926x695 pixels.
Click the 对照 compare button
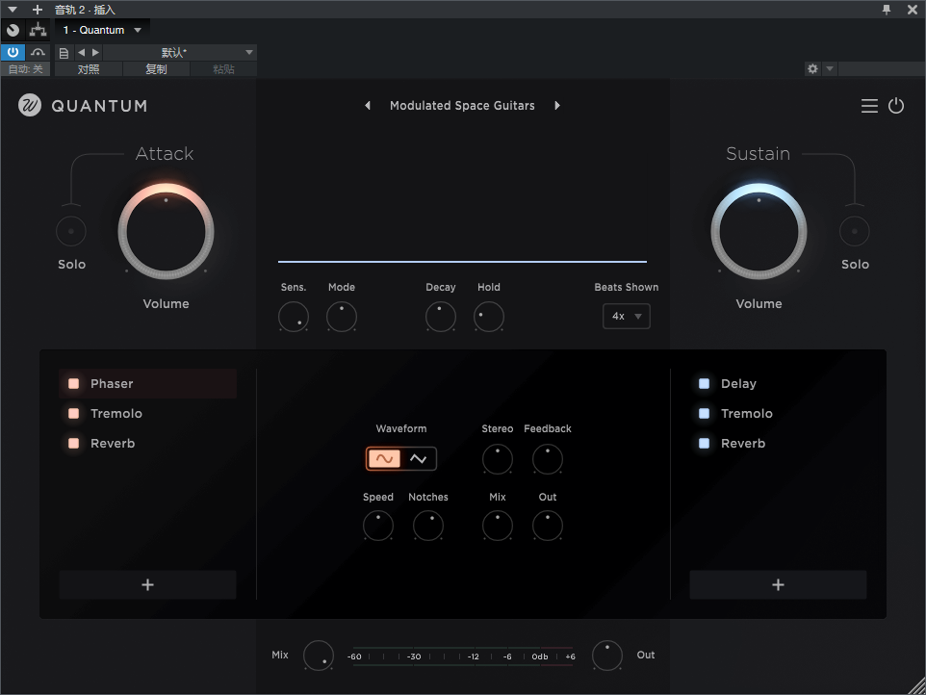point(89,69)
